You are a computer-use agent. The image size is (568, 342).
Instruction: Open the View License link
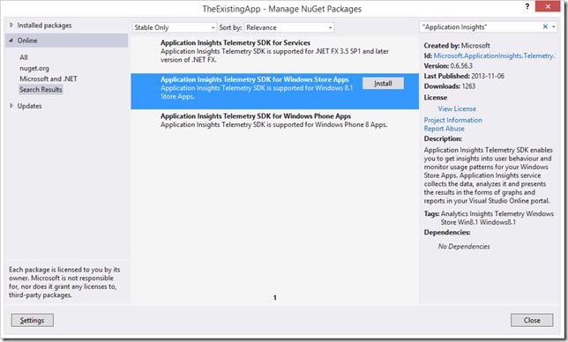click(x=457, y=108)
